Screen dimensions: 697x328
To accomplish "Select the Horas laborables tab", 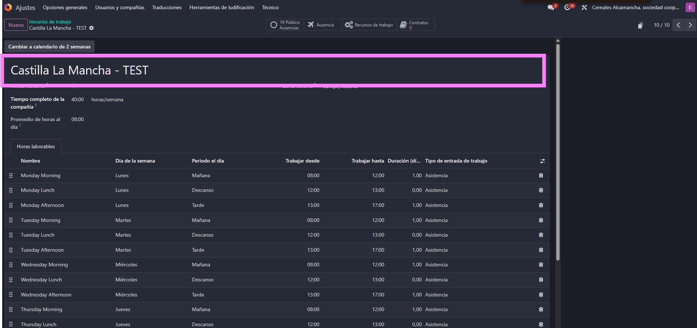I will click(36, 146).
